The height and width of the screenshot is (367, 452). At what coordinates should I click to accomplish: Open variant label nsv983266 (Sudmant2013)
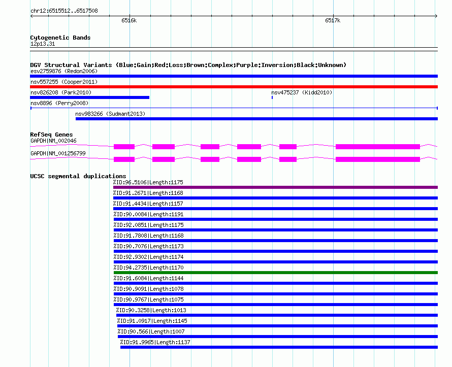[110, 114]
